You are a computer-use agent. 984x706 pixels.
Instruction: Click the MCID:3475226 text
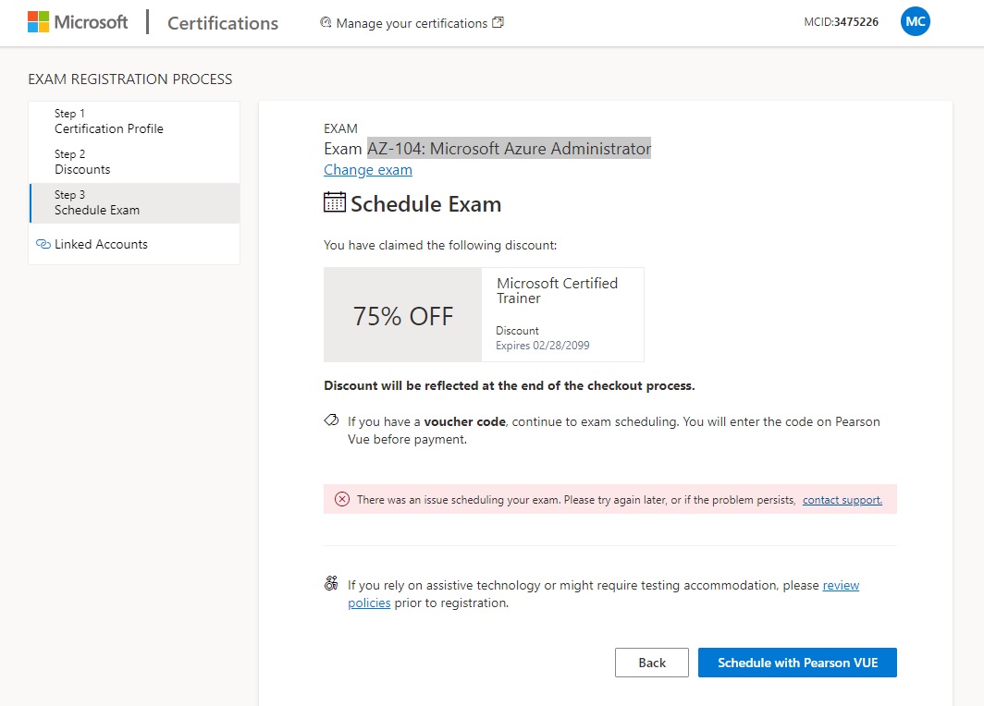point(841,22)
